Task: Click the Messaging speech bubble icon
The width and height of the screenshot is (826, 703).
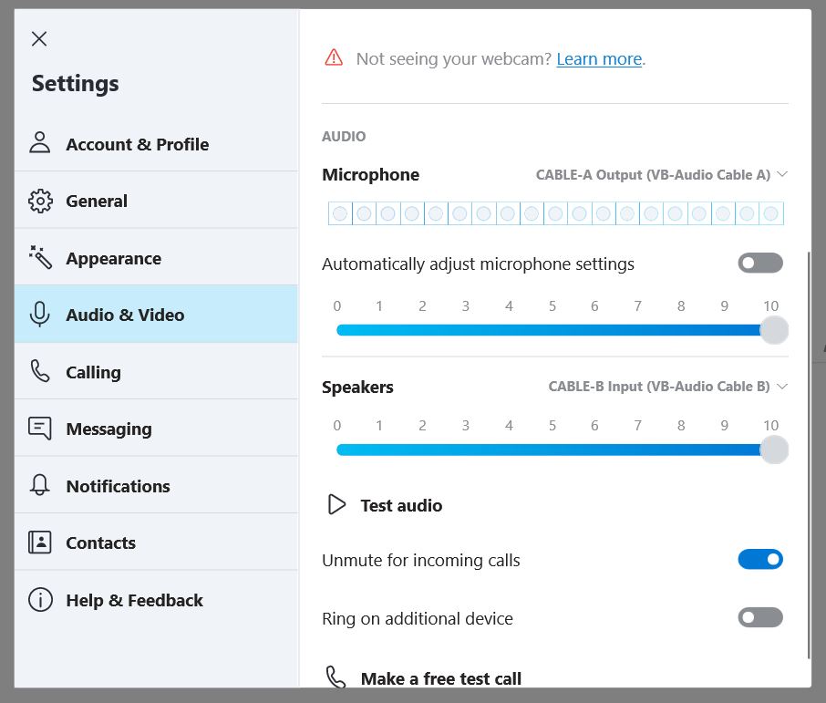Action: click(x=38, y=428)
